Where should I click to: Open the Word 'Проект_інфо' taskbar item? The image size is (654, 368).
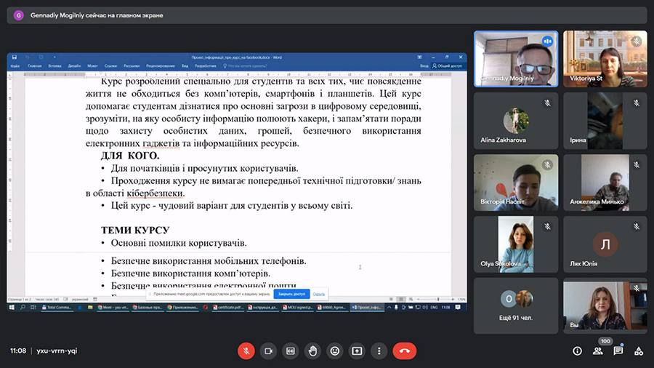pyautogui.click(x=366, y=307)
